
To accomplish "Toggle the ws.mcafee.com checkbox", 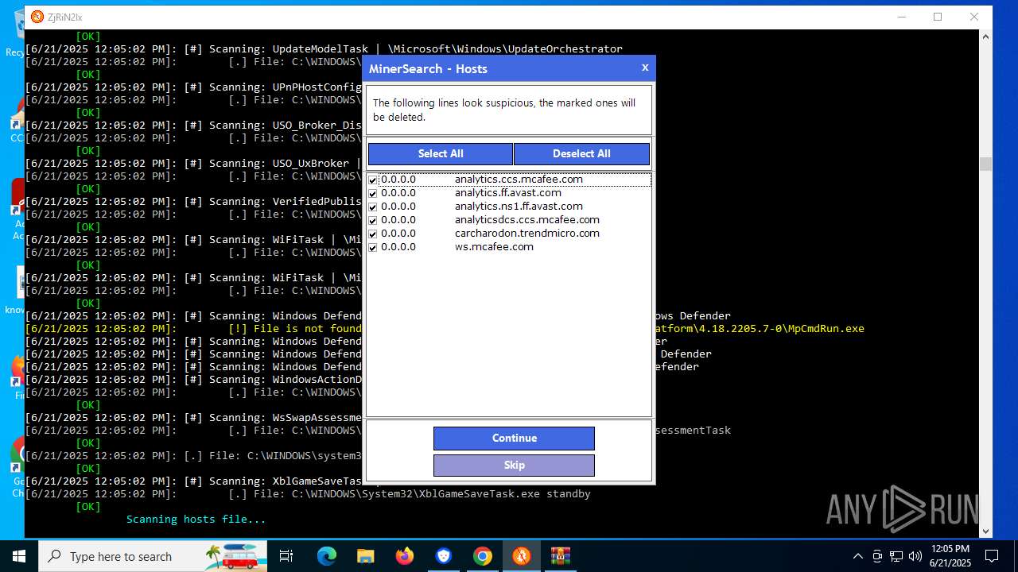I will coord(373,247).
